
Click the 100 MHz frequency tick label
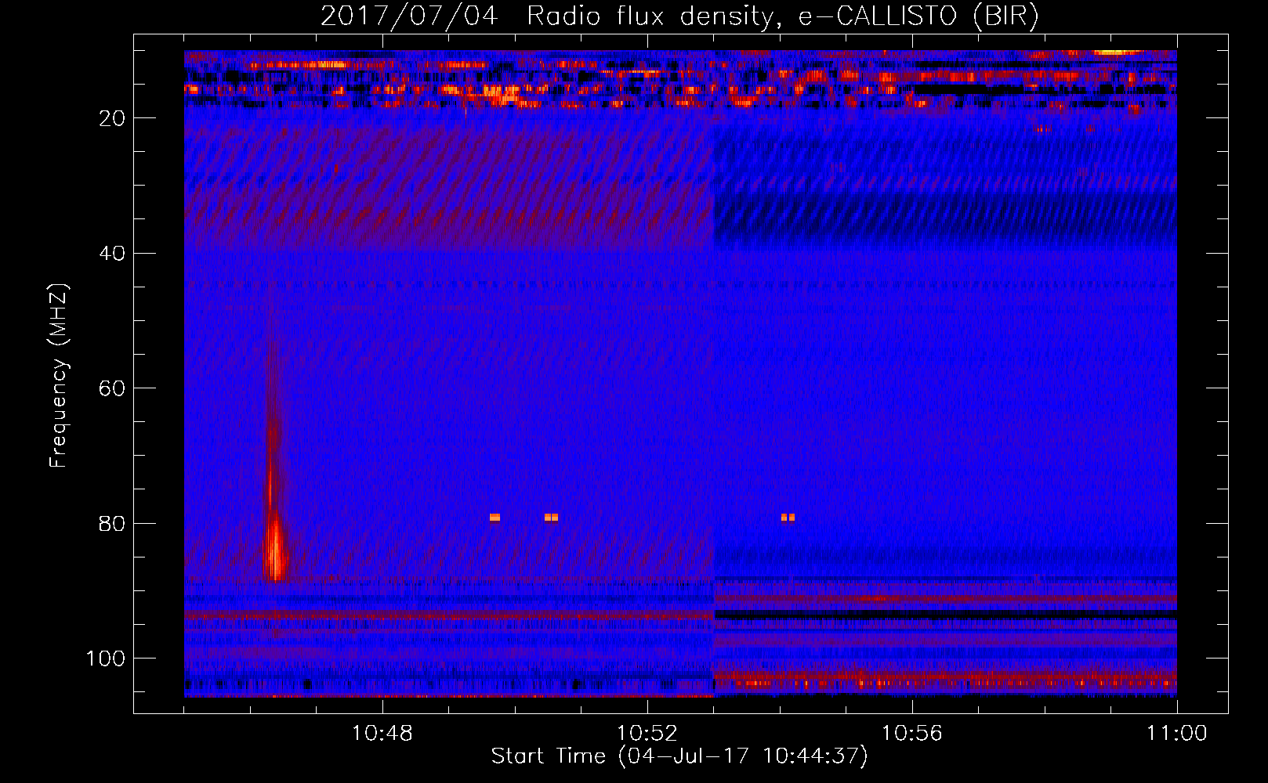[x=106, y=659]
